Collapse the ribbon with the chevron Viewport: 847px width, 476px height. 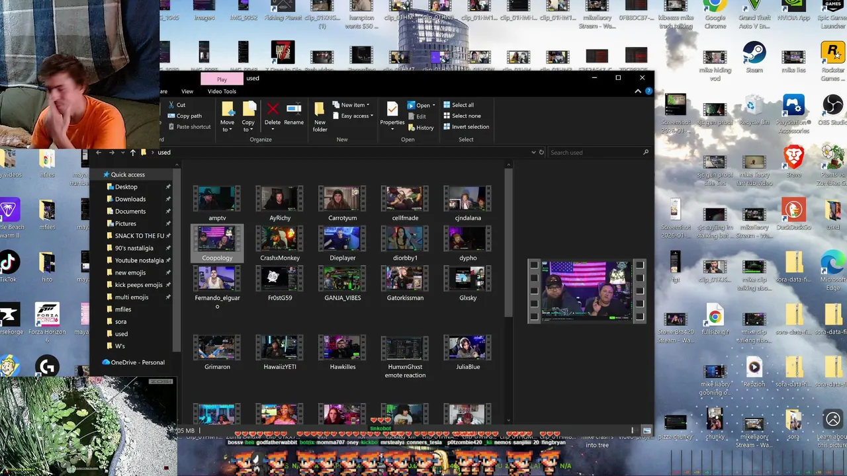pyautogui.click(x=638, y=91)
